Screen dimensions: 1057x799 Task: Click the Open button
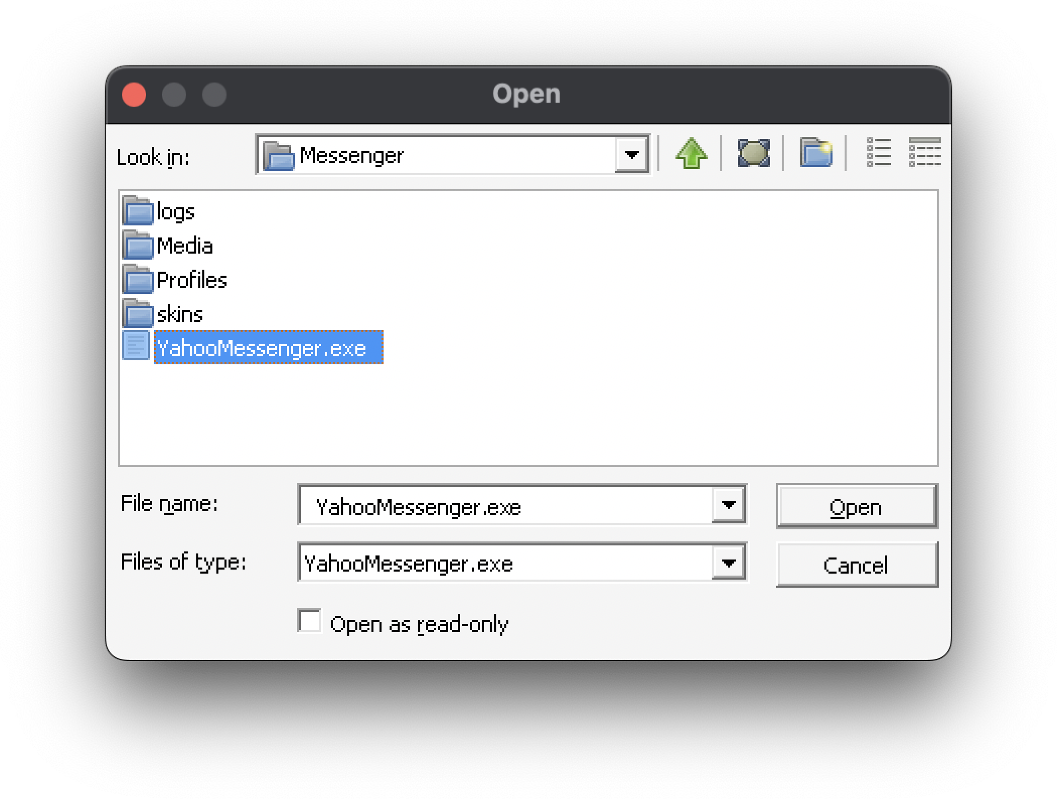click(x=857, y=506)
